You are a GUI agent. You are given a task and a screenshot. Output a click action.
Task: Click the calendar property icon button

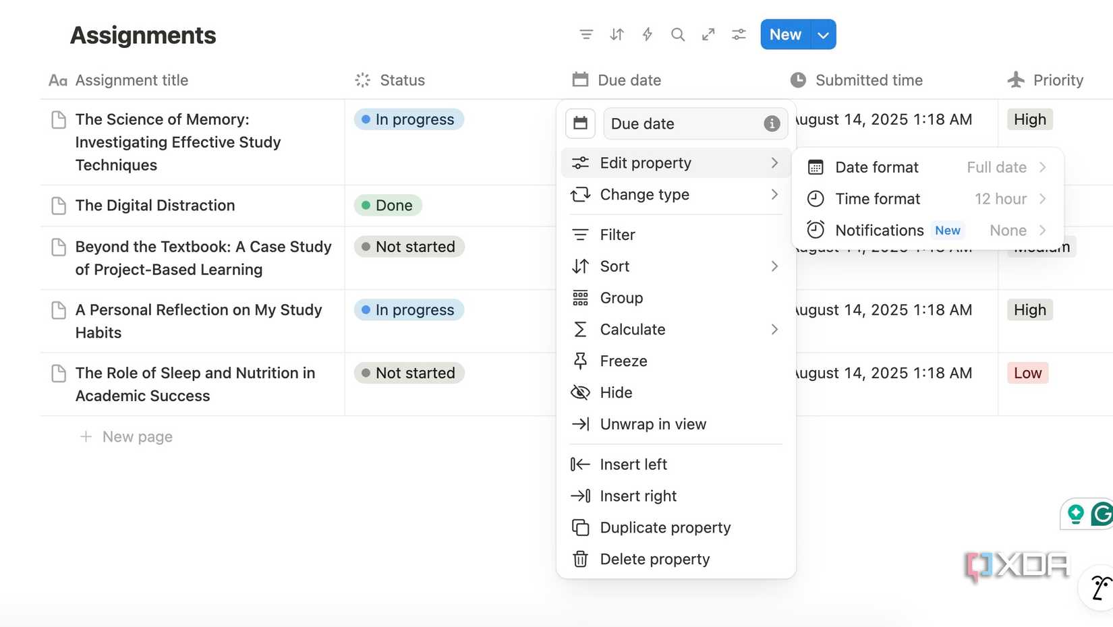click(580, 123)
